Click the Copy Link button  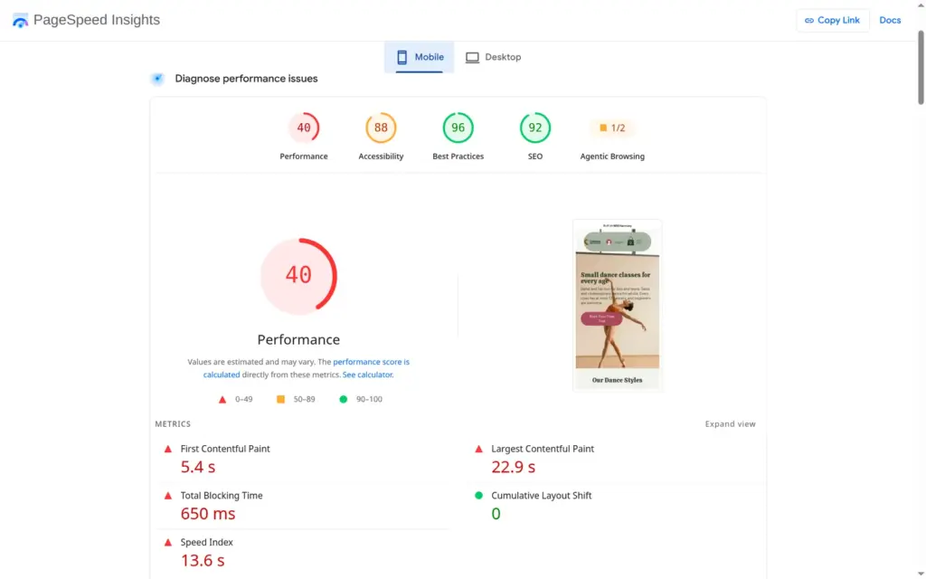(833, 20)
